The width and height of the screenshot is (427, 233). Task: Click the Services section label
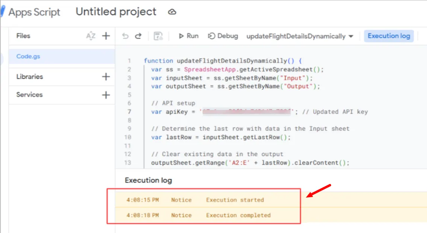coord(29,94)
